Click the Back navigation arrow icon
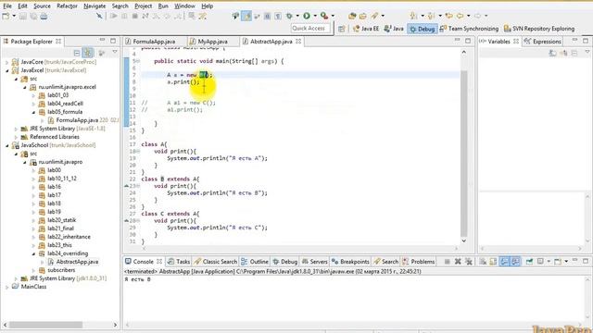Screen dimensions: 593x333 [460, 16]
